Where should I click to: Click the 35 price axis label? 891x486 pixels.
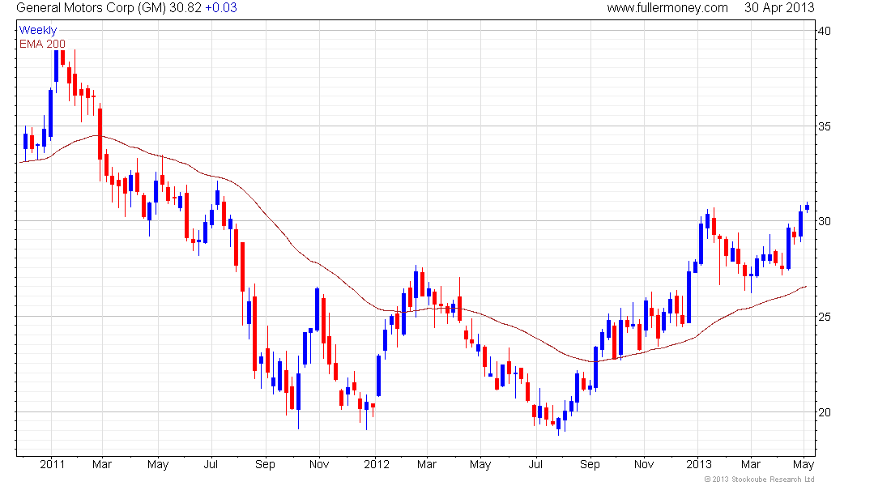coord(824,126)
